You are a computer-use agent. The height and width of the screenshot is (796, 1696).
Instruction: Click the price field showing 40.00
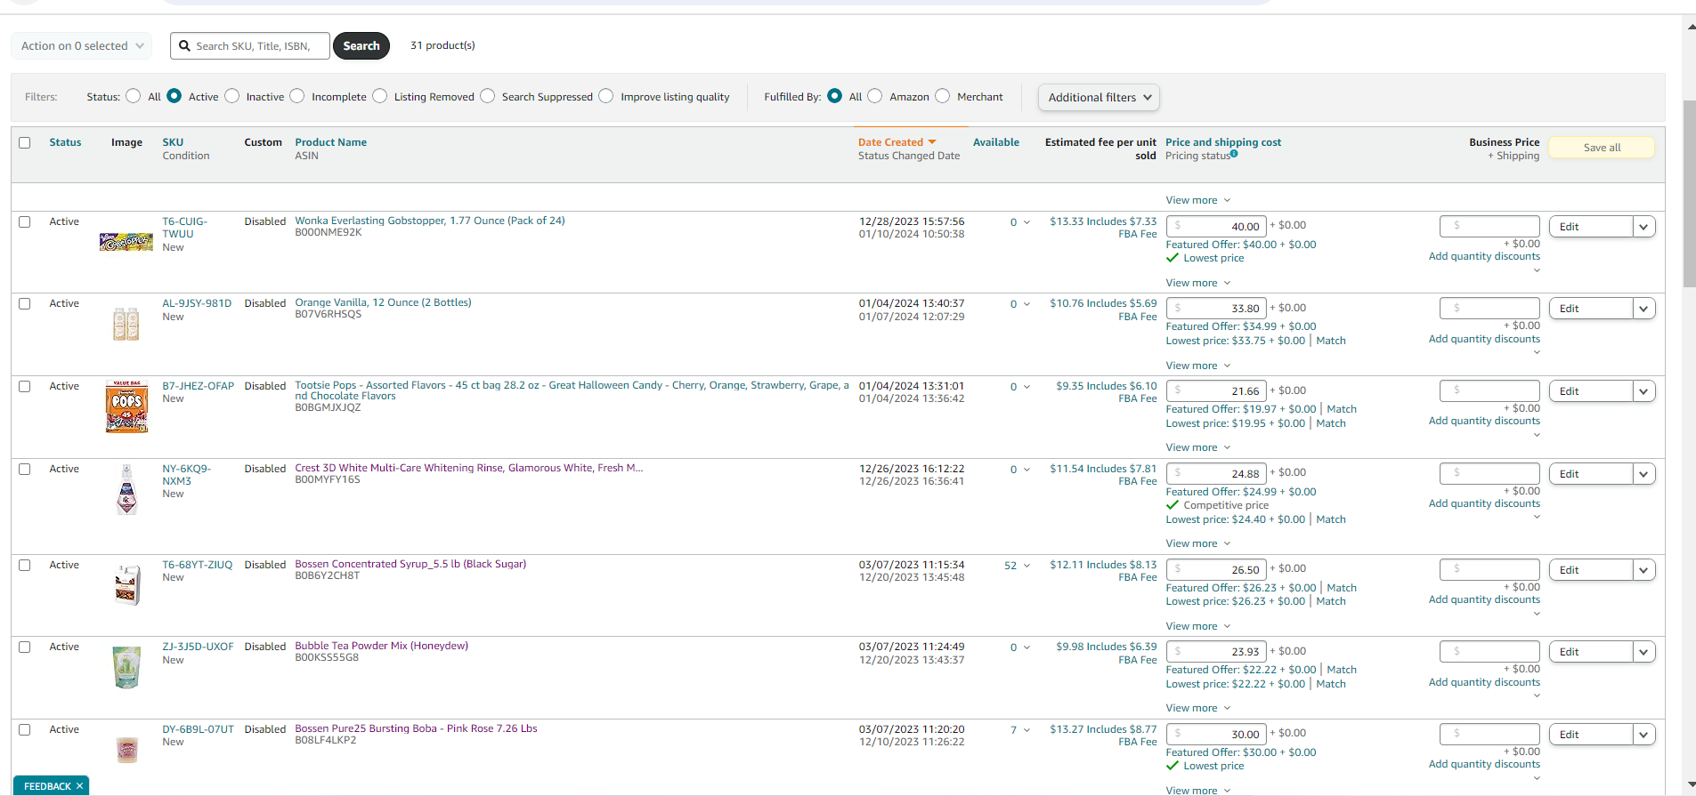pyautogui.click(x=1216, y=227)
